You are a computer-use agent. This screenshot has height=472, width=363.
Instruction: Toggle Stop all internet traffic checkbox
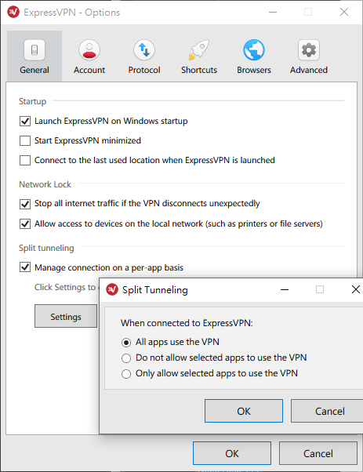(25, 204)
